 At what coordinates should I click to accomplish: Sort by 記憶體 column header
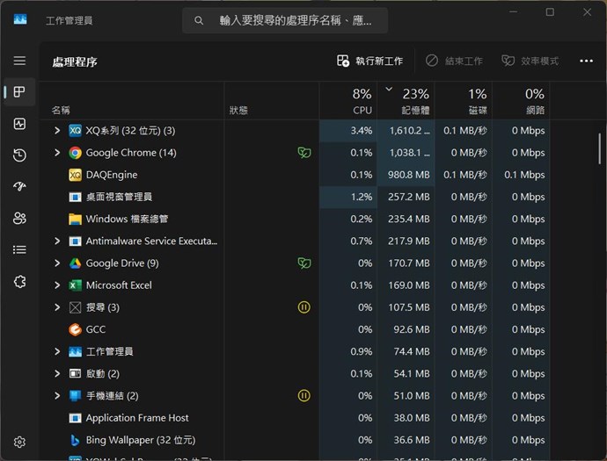pos(413,101)
